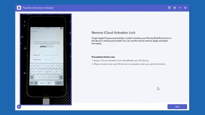Click the 'Precautions before use:' label
This screenshot has width=205, height=115.
pos(103,57)
